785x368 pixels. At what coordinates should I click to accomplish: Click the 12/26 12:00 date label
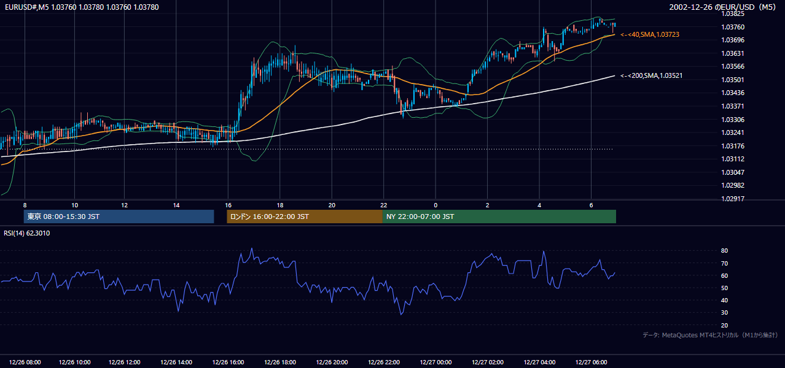125,362
